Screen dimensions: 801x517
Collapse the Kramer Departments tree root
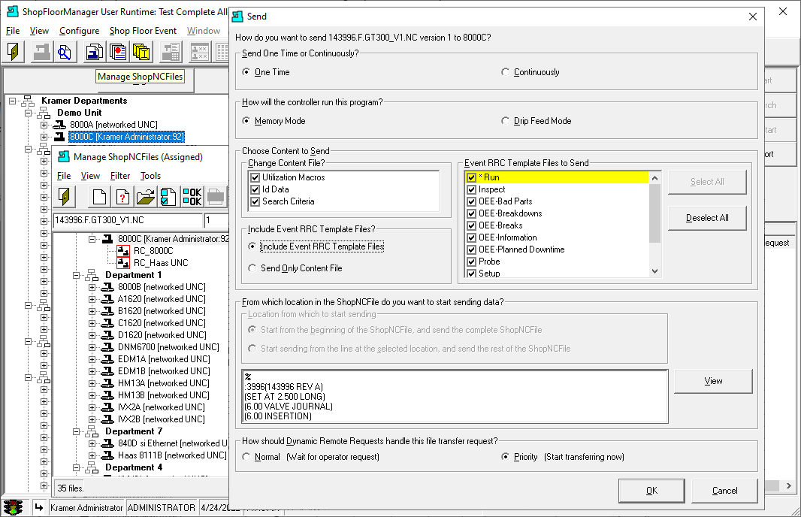[13, 101]
